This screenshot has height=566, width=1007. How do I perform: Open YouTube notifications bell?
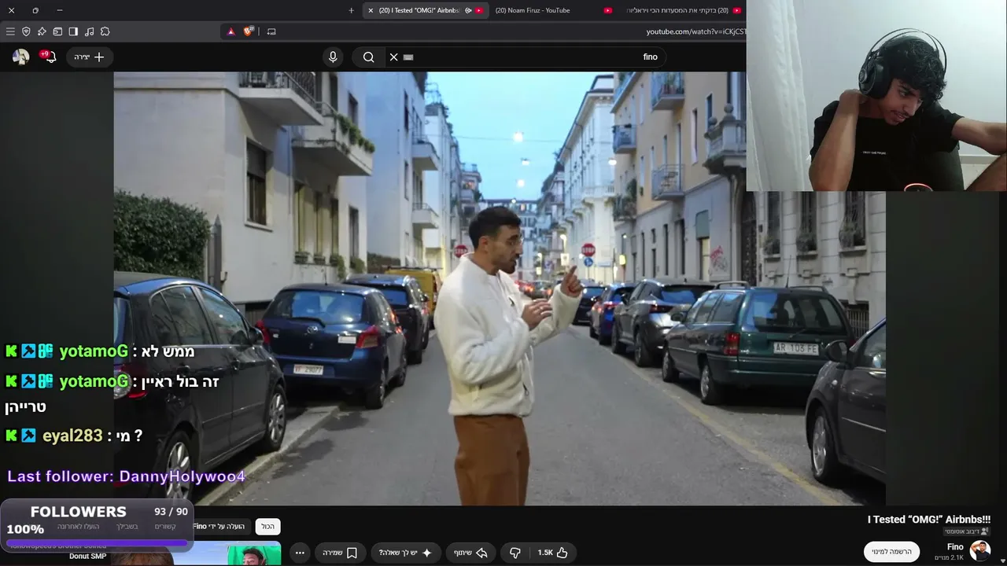tap(49, 57)
